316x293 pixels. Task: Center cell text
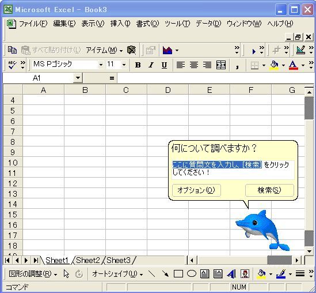194,65
